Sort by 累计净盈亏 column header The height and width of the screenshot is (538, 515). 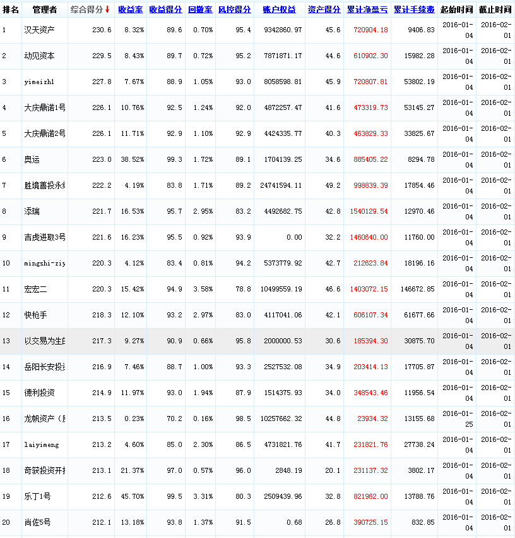[367, 9]
